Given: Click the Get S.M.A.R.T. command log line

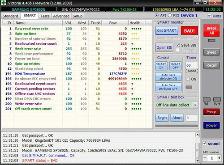Looking at the screenshot, I should (x=48, y=156).
